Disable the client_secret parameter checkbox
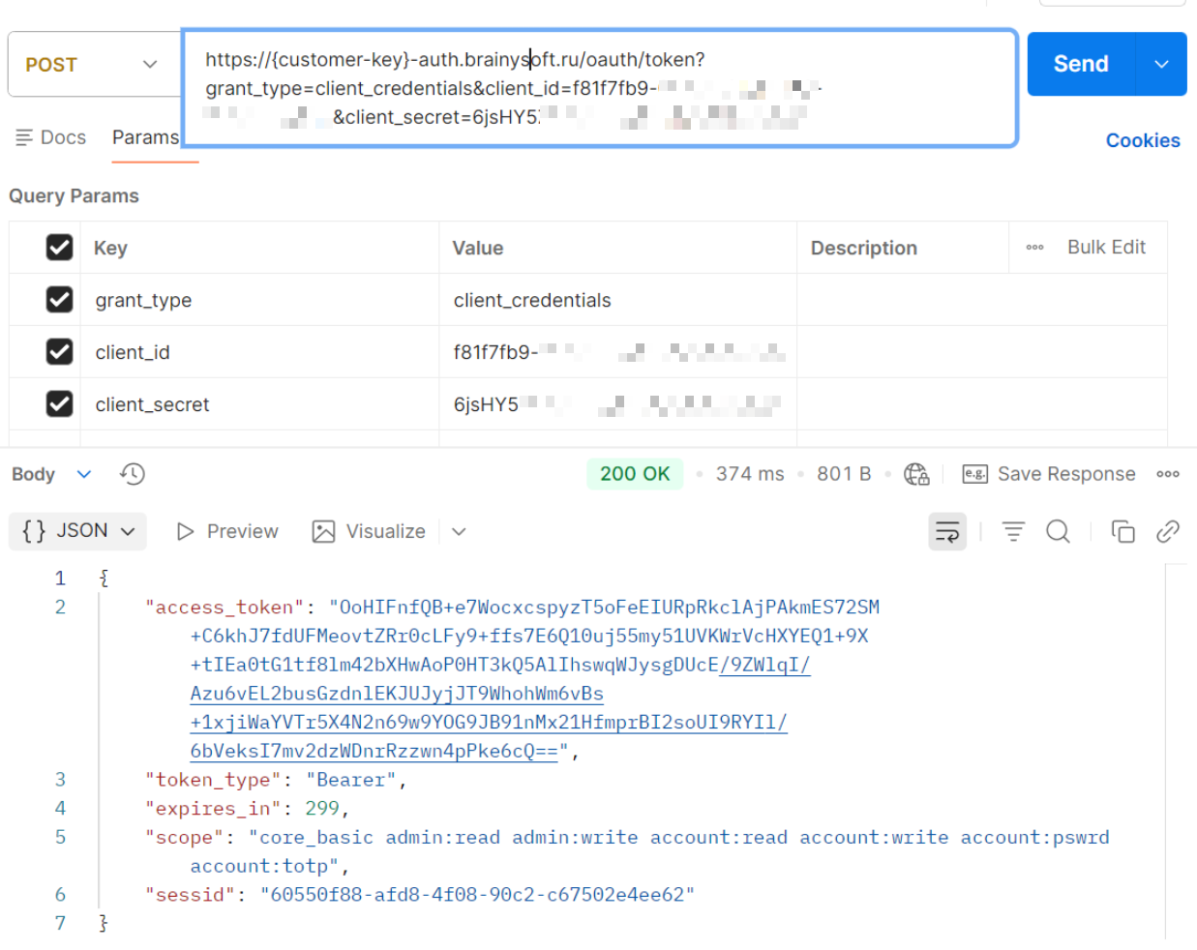 coord(59,404)
